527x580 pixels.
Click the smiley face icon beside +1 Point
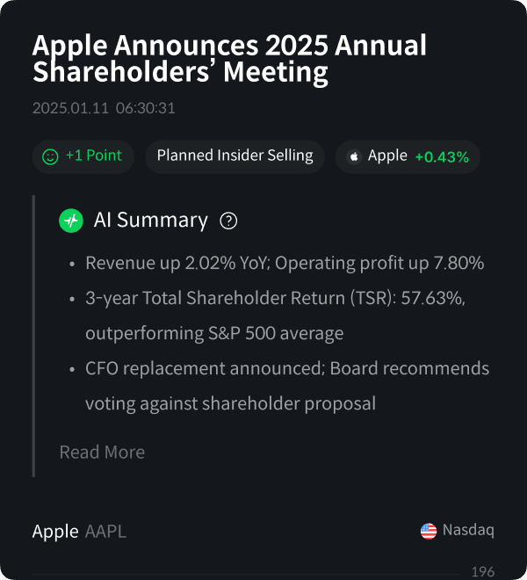[x=50, y=156]
